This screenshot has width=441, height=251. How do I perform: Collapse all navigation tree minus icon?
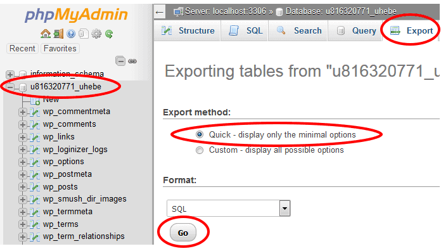click(x=120, y=61)
